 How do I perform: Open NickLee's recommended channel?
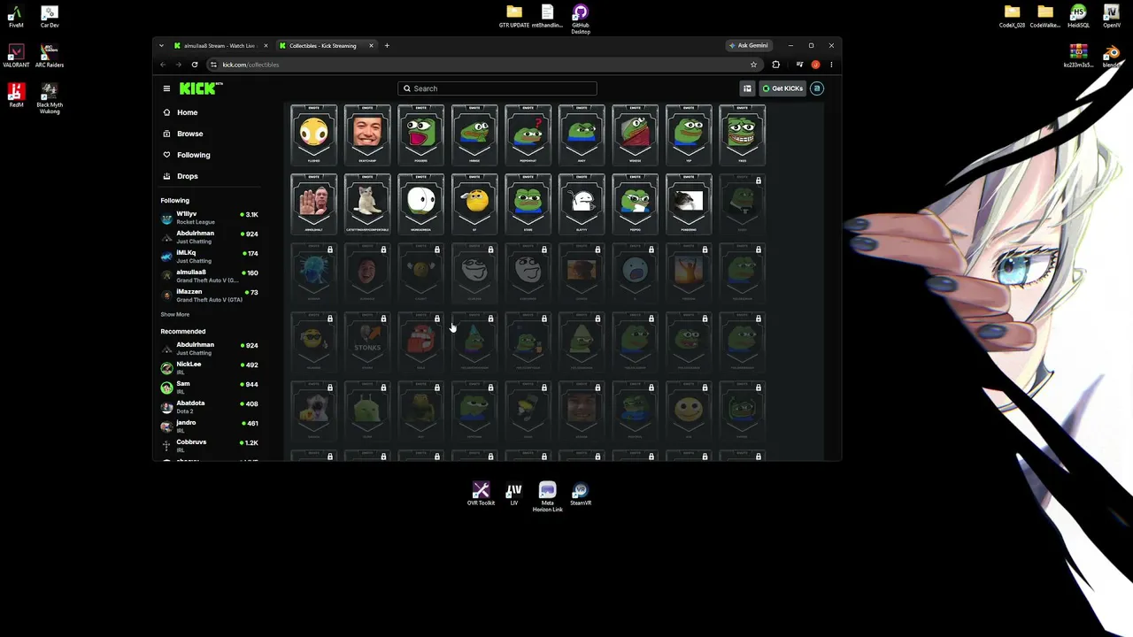pos(210,368)
